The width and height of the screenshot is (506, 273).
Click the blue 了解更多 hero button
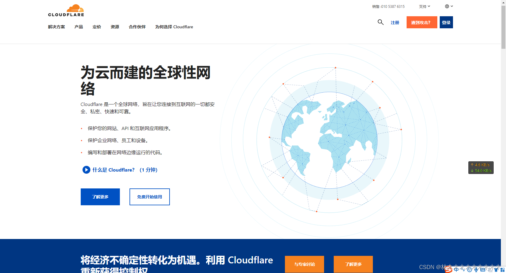100,197
